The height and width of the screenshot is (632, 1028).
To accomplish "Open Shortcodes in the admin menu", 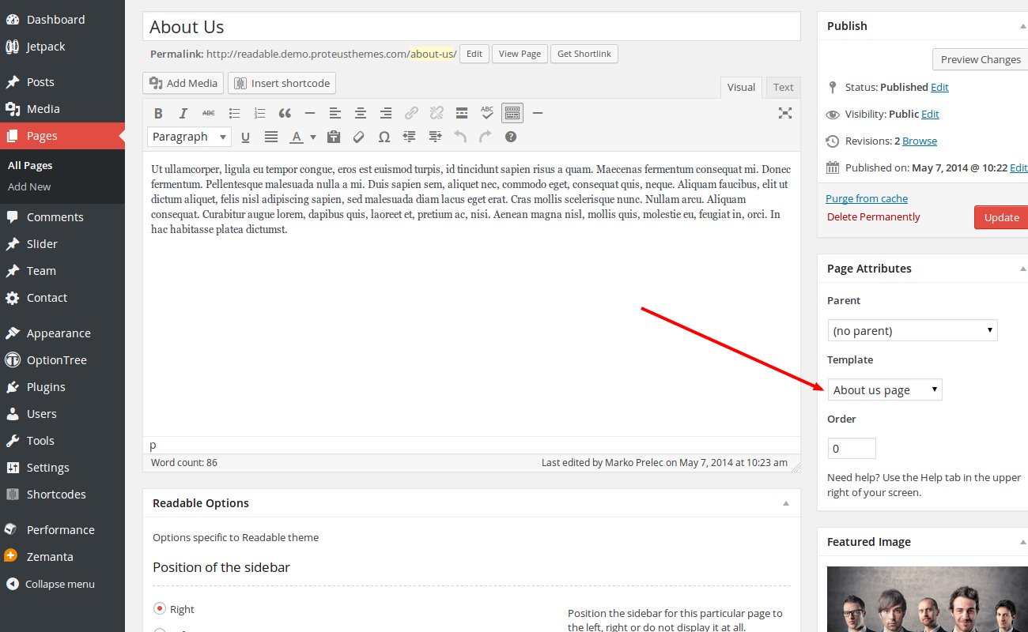I will [62, 495].
